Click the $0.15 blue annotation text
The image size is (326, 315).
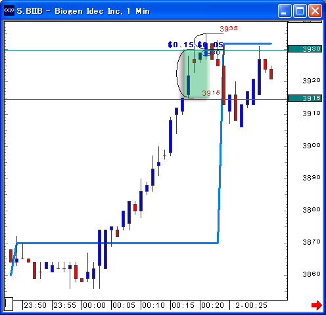pyautogui.click(x=181, y=45)
